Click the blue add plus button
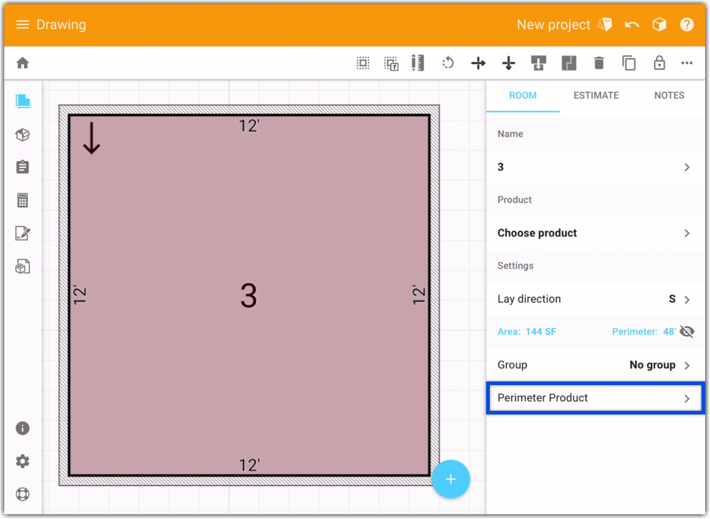 (451, 479)
